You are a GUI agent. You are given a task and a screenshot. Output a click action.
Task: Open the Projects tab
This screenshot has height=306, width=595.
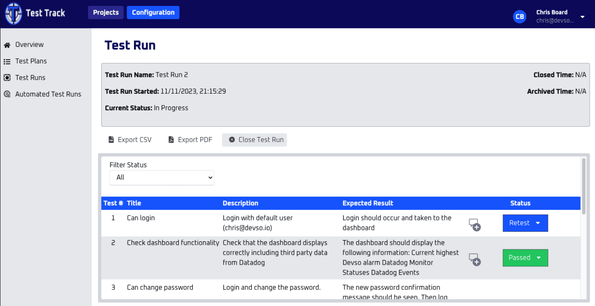point(106,12)
